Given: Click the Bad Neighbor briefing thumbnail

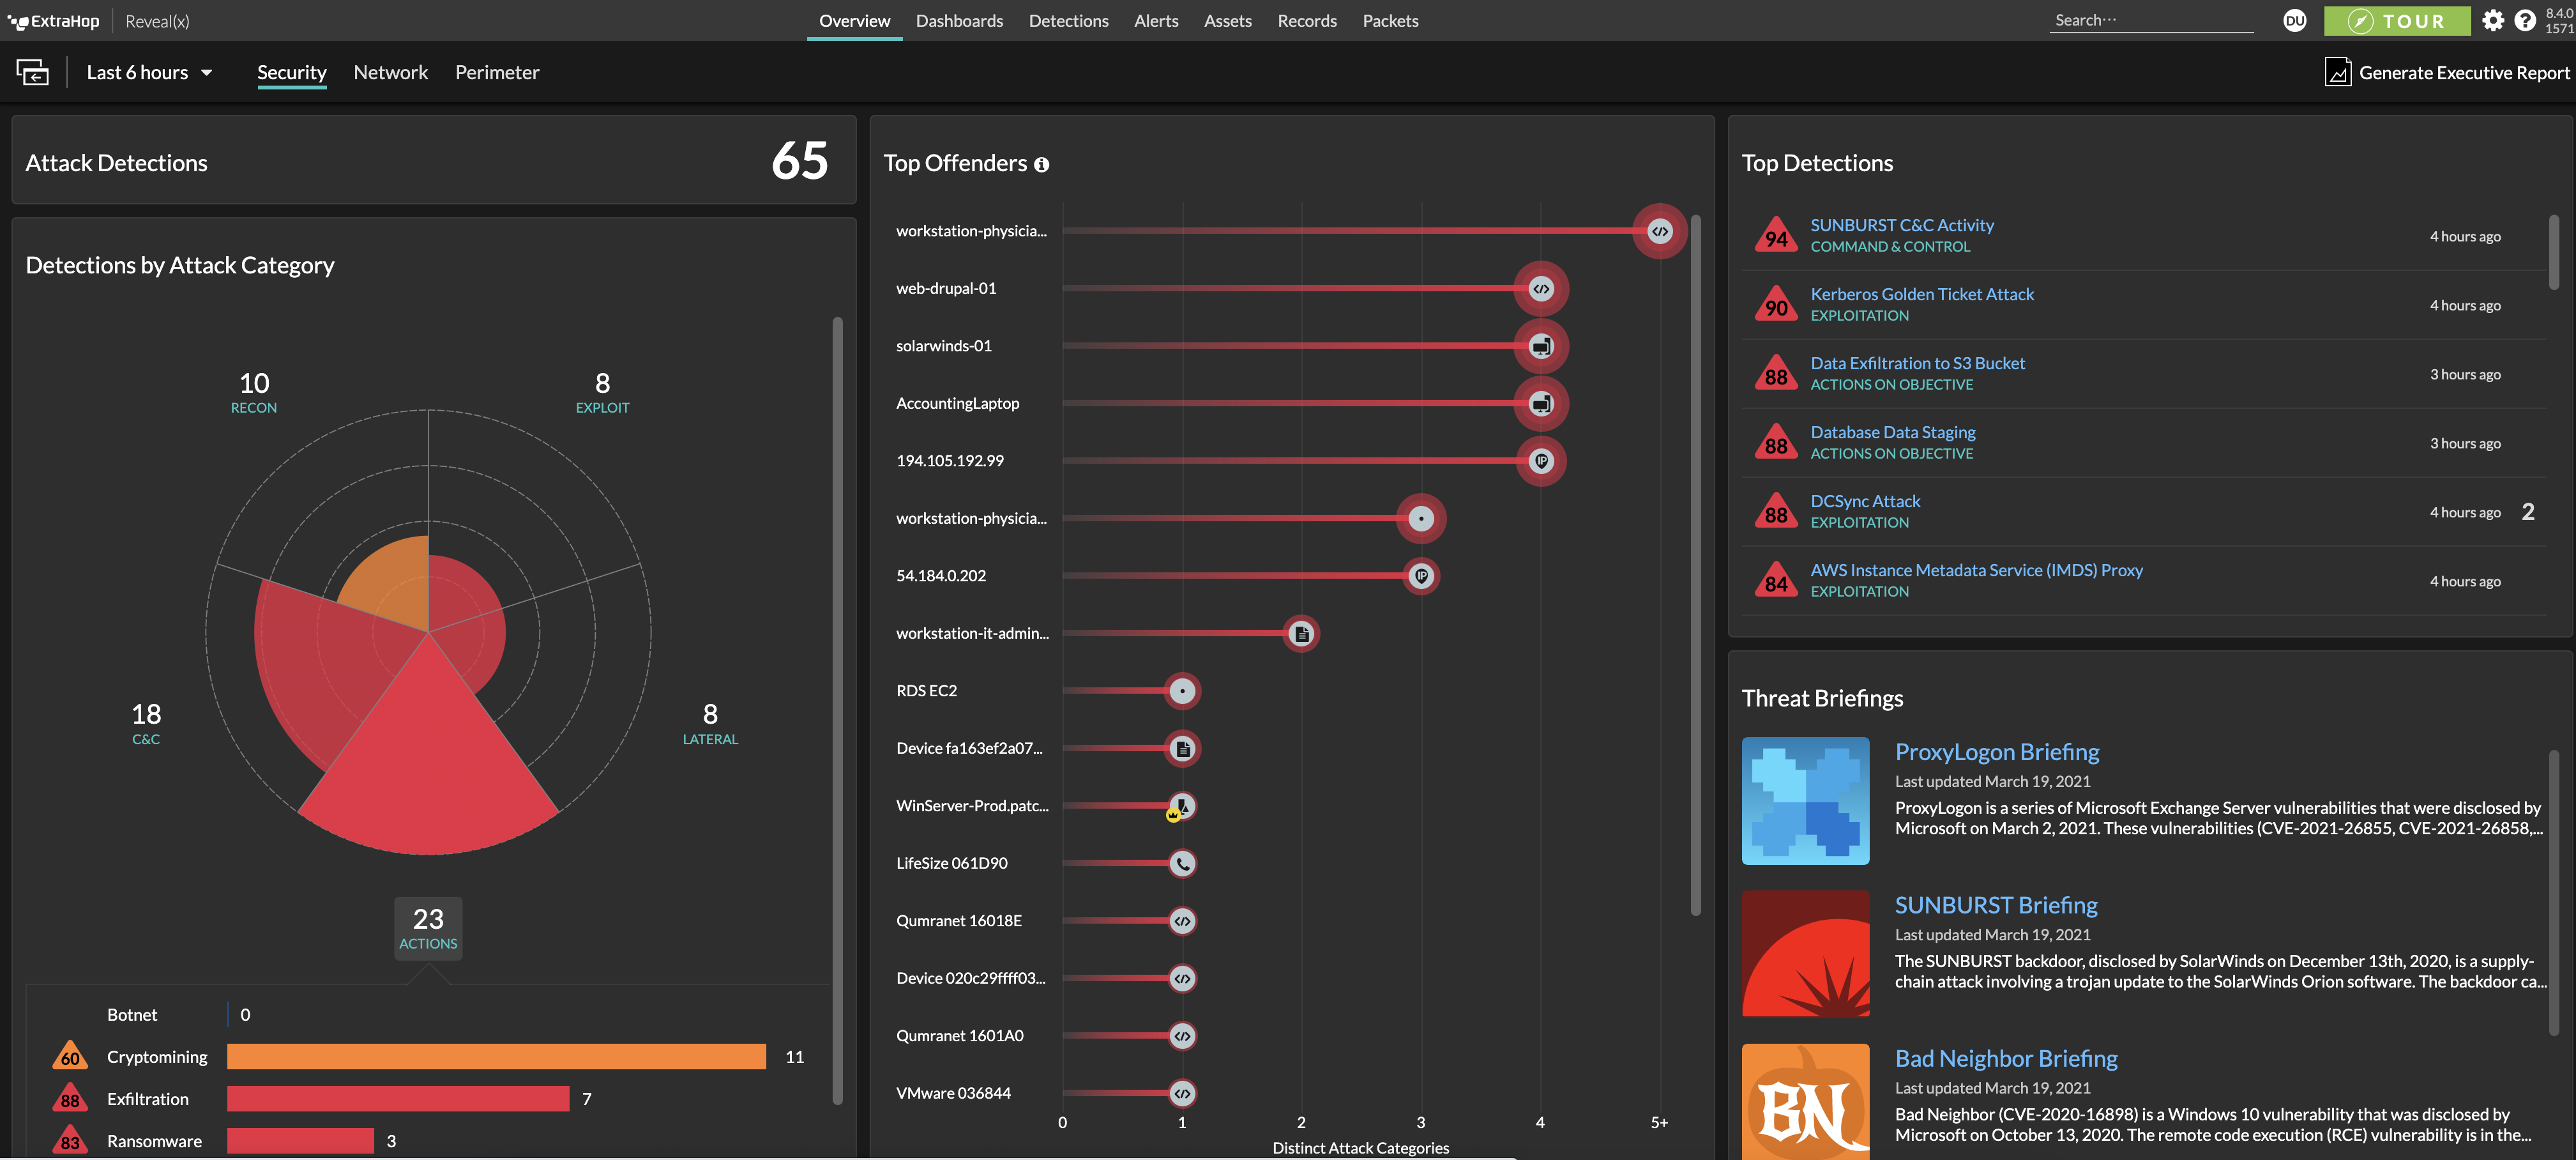Looking at the screenshot, I should click(x=1805, y=1102).
